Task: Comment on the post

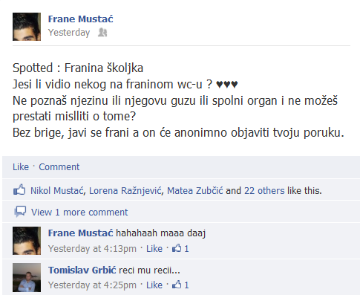Action: click(x=59, y=167)
